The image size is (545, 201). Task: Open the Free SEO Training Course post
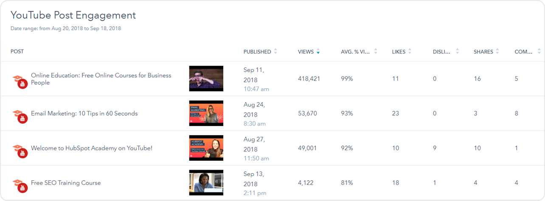[x=66, y=183]
